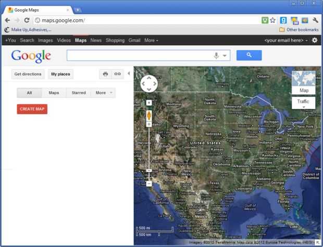
Task: Collapse the left panel arrow
Action: pyautogui.click(x=129, y=73)
